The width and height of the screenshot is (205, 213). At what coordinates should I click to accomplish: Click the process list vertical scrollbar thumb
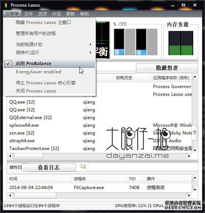click(x=195, y=132)
